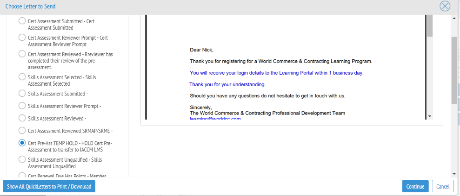Viewport: 460px width, 196px height.
Task: Click the 'Choose Letter to Send' title
Action: [31, 6]
